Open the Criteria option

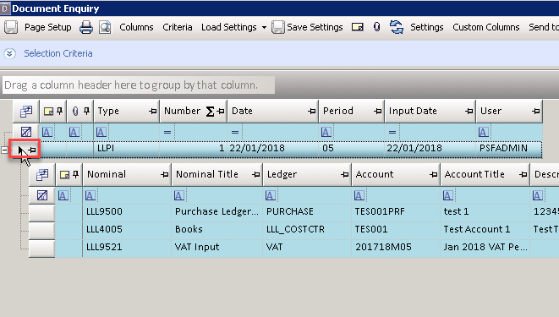[178, 27]
